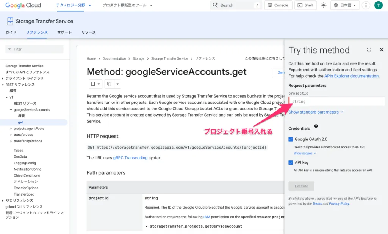Switch to the ガイド tab

[11, 32]
